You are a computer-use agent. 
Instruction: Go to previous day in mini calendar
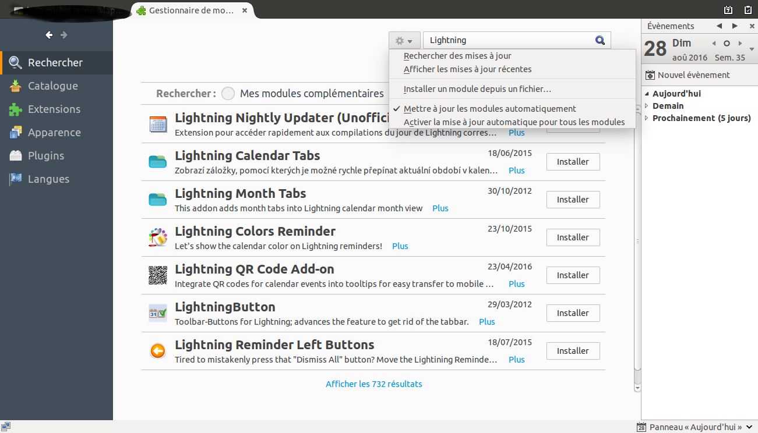point(713,43)
